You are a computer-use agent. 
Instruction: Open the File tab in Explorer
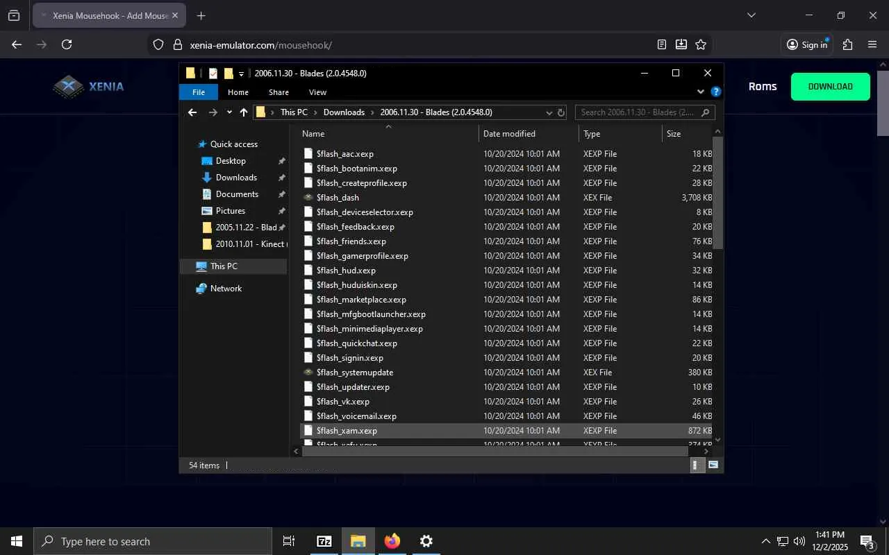point(199,92)
